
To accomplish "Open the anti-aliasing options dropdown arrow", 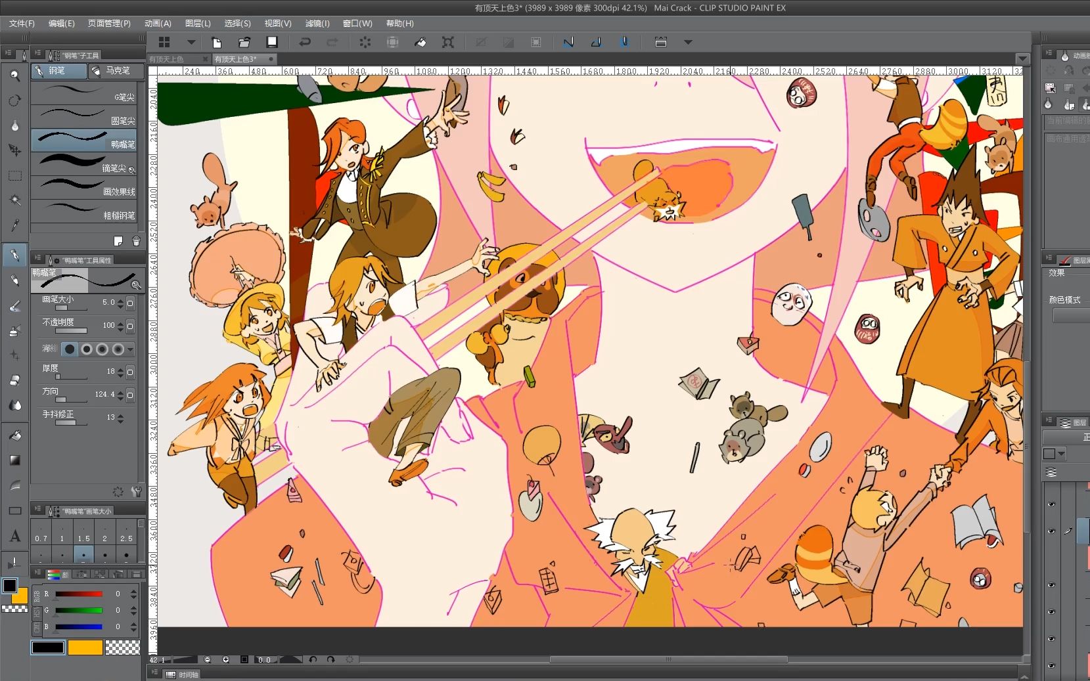I will [x=130, y=349].
